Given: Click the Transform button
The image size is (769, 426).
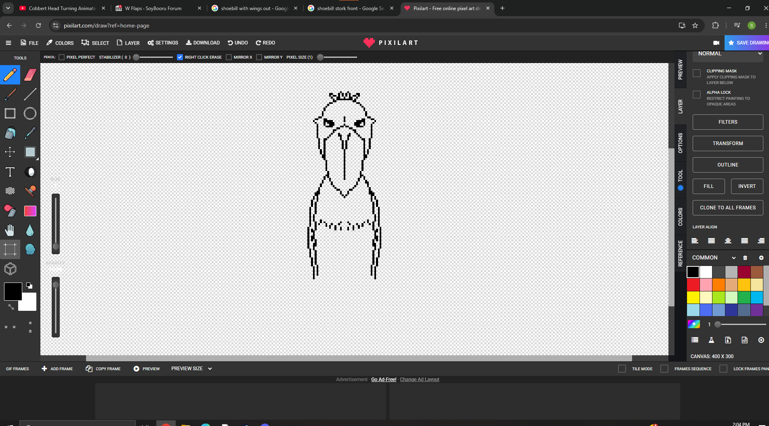Looking at the screenshot, I should pos(728,143).
